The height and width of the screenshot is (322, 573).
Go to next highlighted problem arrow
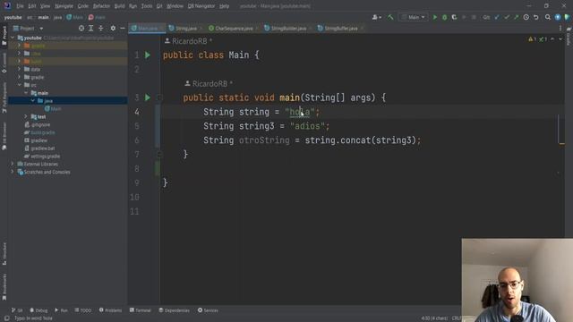click(560, 39)
